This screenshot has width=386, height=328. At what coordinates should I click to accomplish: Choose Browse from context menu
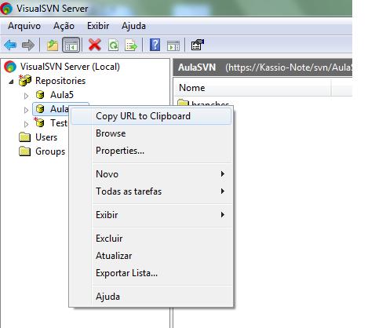151,133
